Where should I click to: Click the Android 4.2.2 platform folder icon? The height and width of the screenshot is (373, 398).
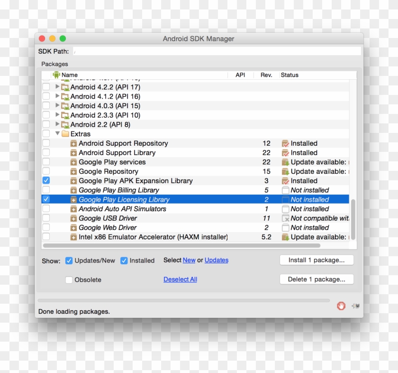pyautogui.click(x=65, y=87)
